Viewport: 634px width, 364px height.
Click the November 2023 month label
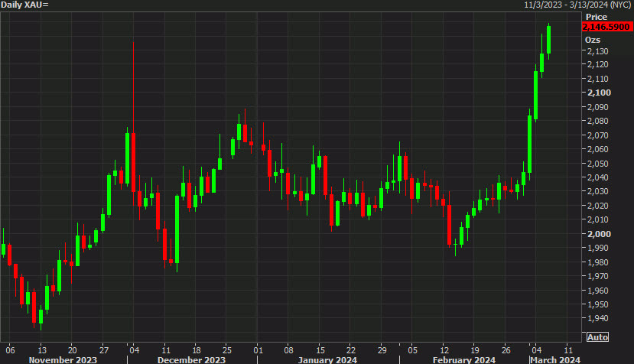63,359
